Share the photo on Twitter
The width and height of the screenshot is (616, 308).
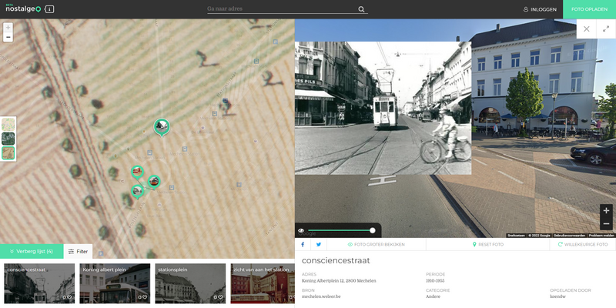(319, 244)
